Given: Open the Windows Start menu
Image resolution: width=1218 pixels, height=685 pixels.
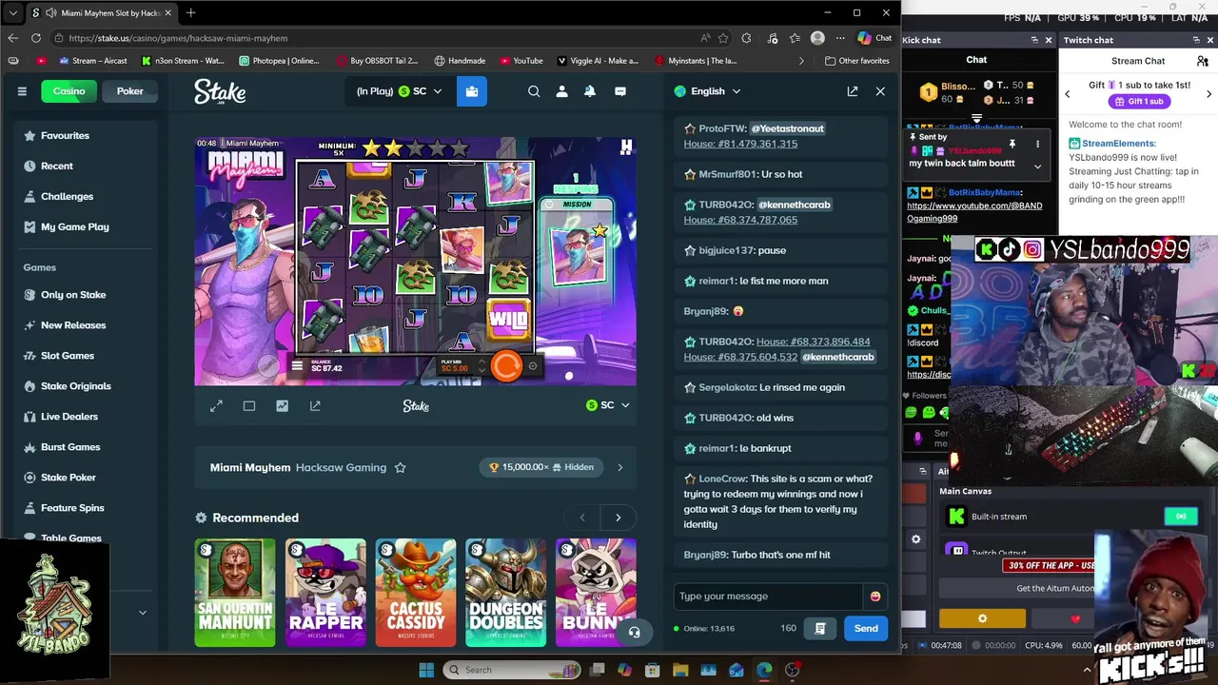Looking at the screenshot, I should [426, 670].
